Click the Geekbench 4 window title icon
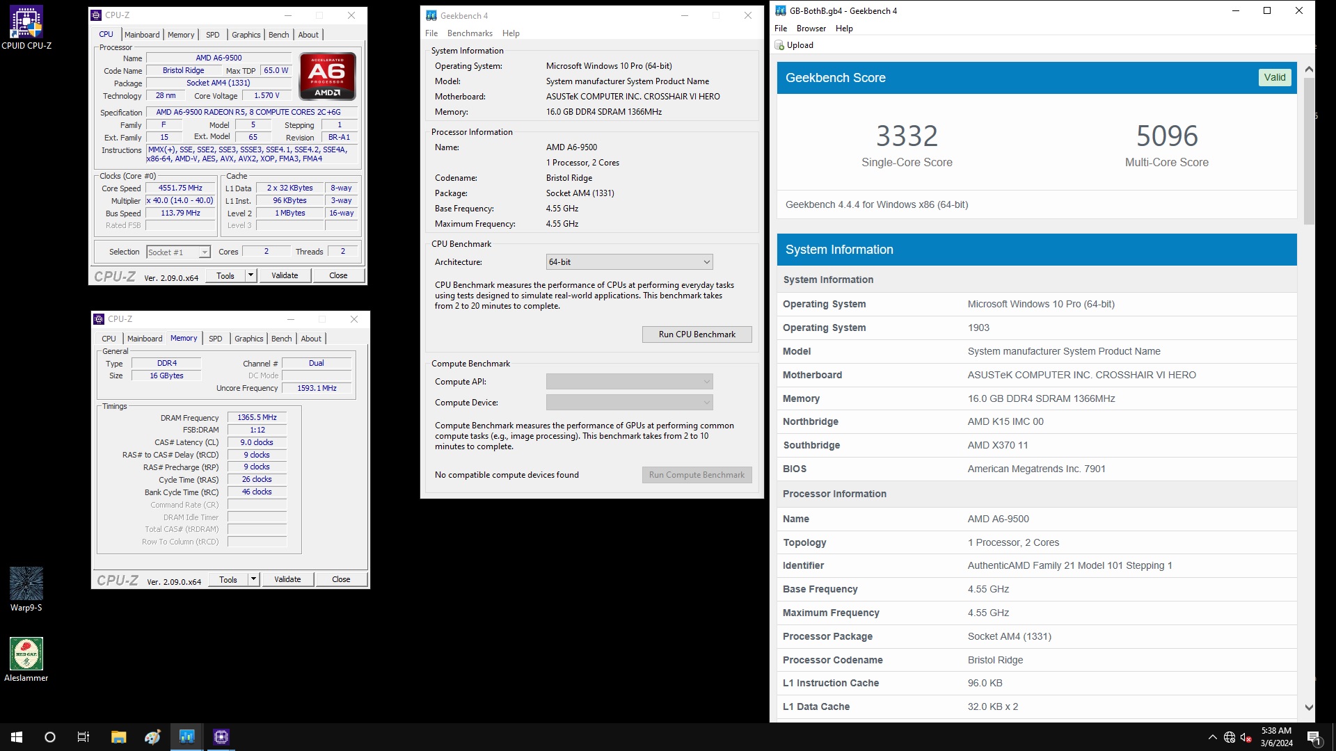The height and width of the screenshot is (751, 1336). pyautogui.click(x=431, y=15)
